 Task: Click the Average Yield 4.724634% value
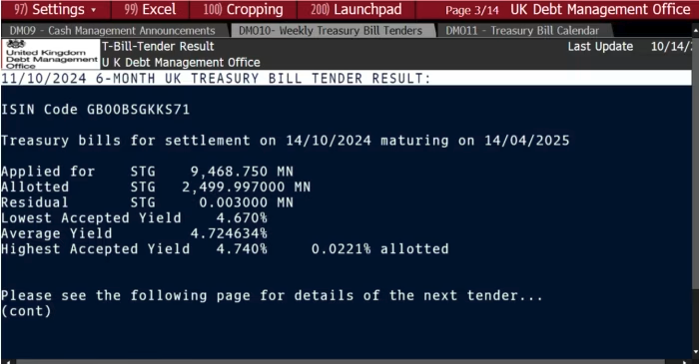[x=229, y=233]
